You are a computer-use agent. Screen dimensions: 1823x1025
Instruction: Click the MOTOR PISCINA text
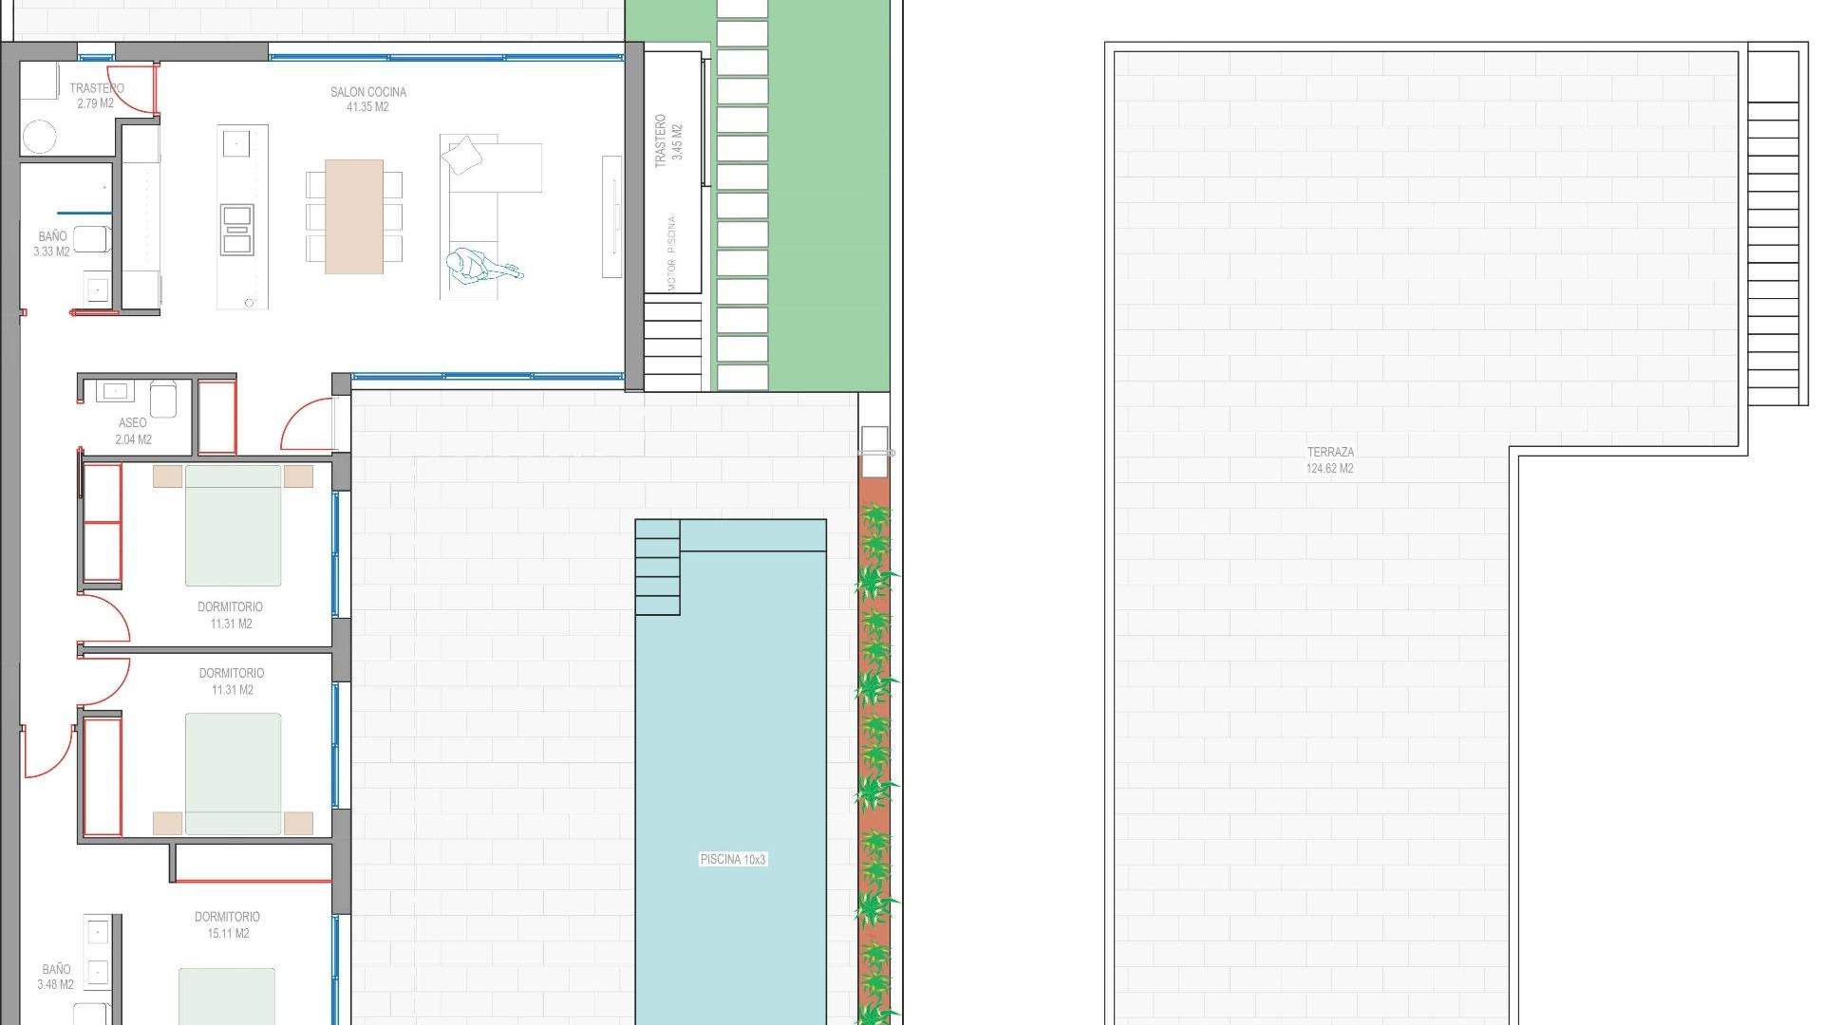point(671,252)
